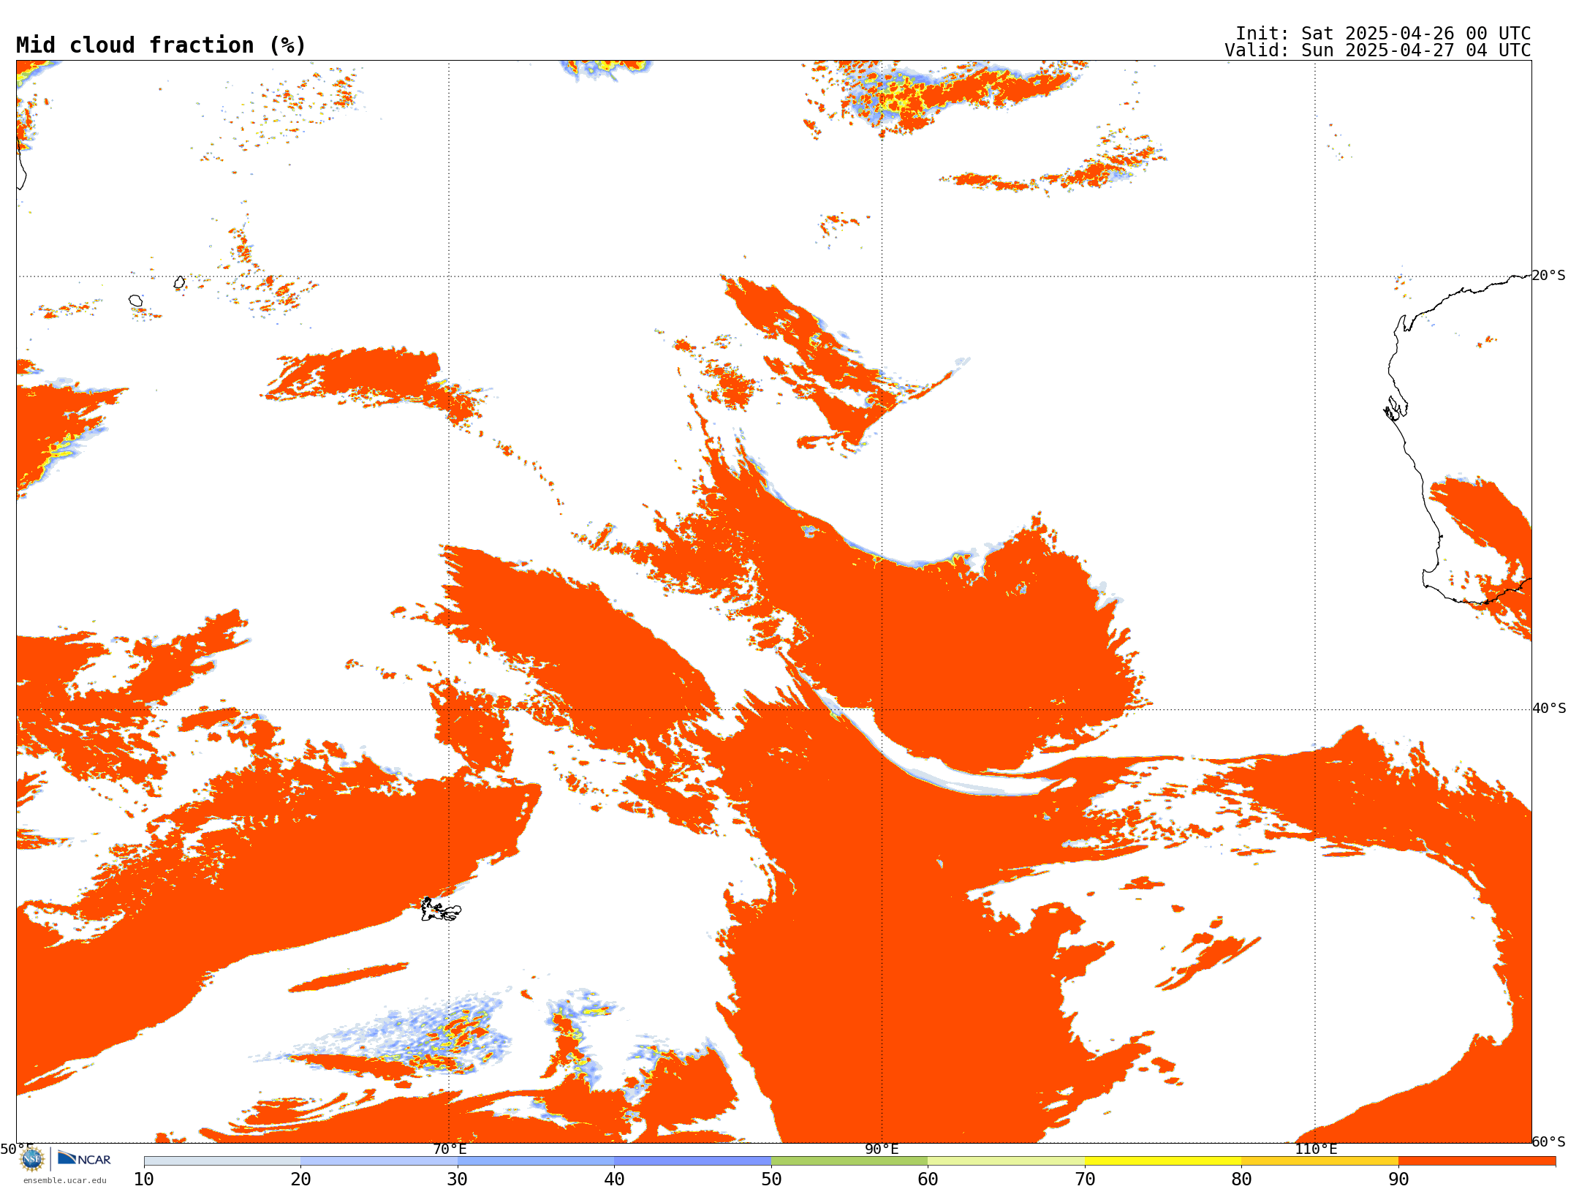Click the '90°E' longitude label

(882, 1149)
